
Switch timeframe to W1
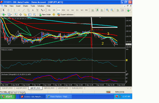tap(82, 10)
